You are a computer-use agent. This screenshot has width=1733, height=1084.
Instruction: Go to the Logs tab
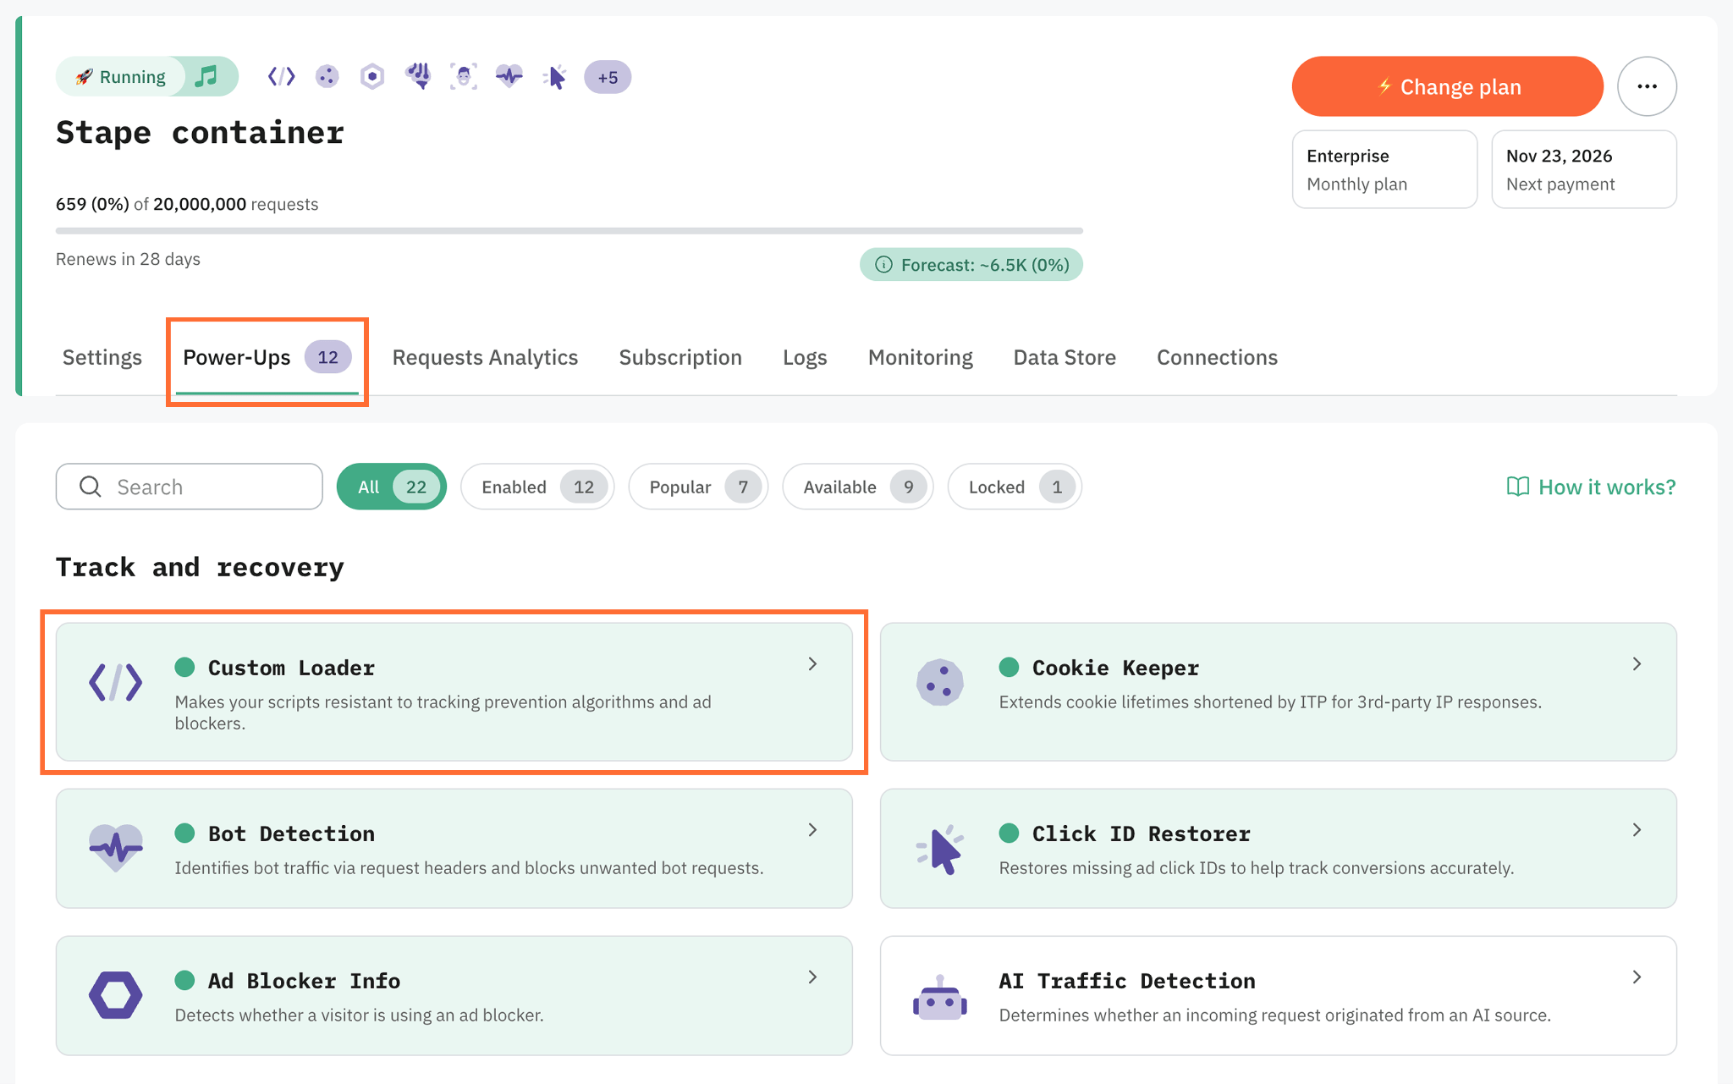805,357
